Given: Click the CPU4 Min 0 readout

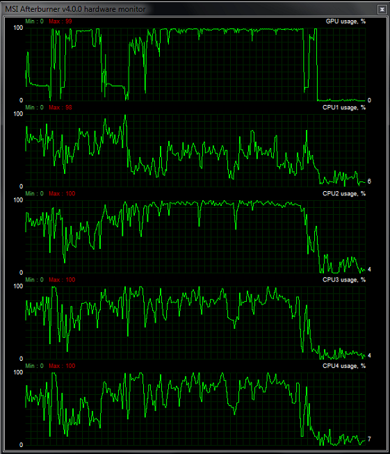Looking at the screenshot, I should [x=35, y=366].
